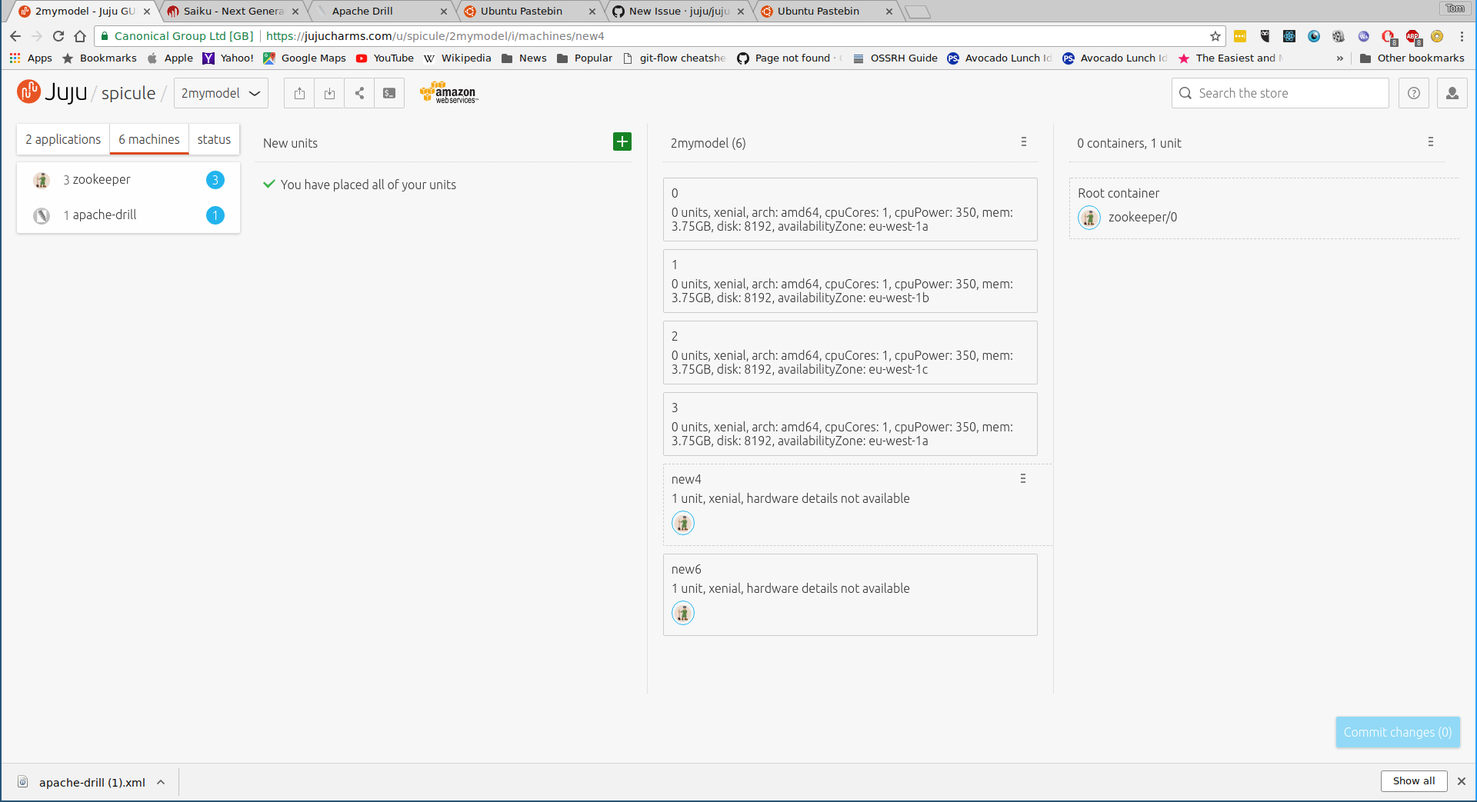This screenshot has width=1477, height=802.
Task: Click the zookeeper unit icon on new6
Action: point(683,613)
